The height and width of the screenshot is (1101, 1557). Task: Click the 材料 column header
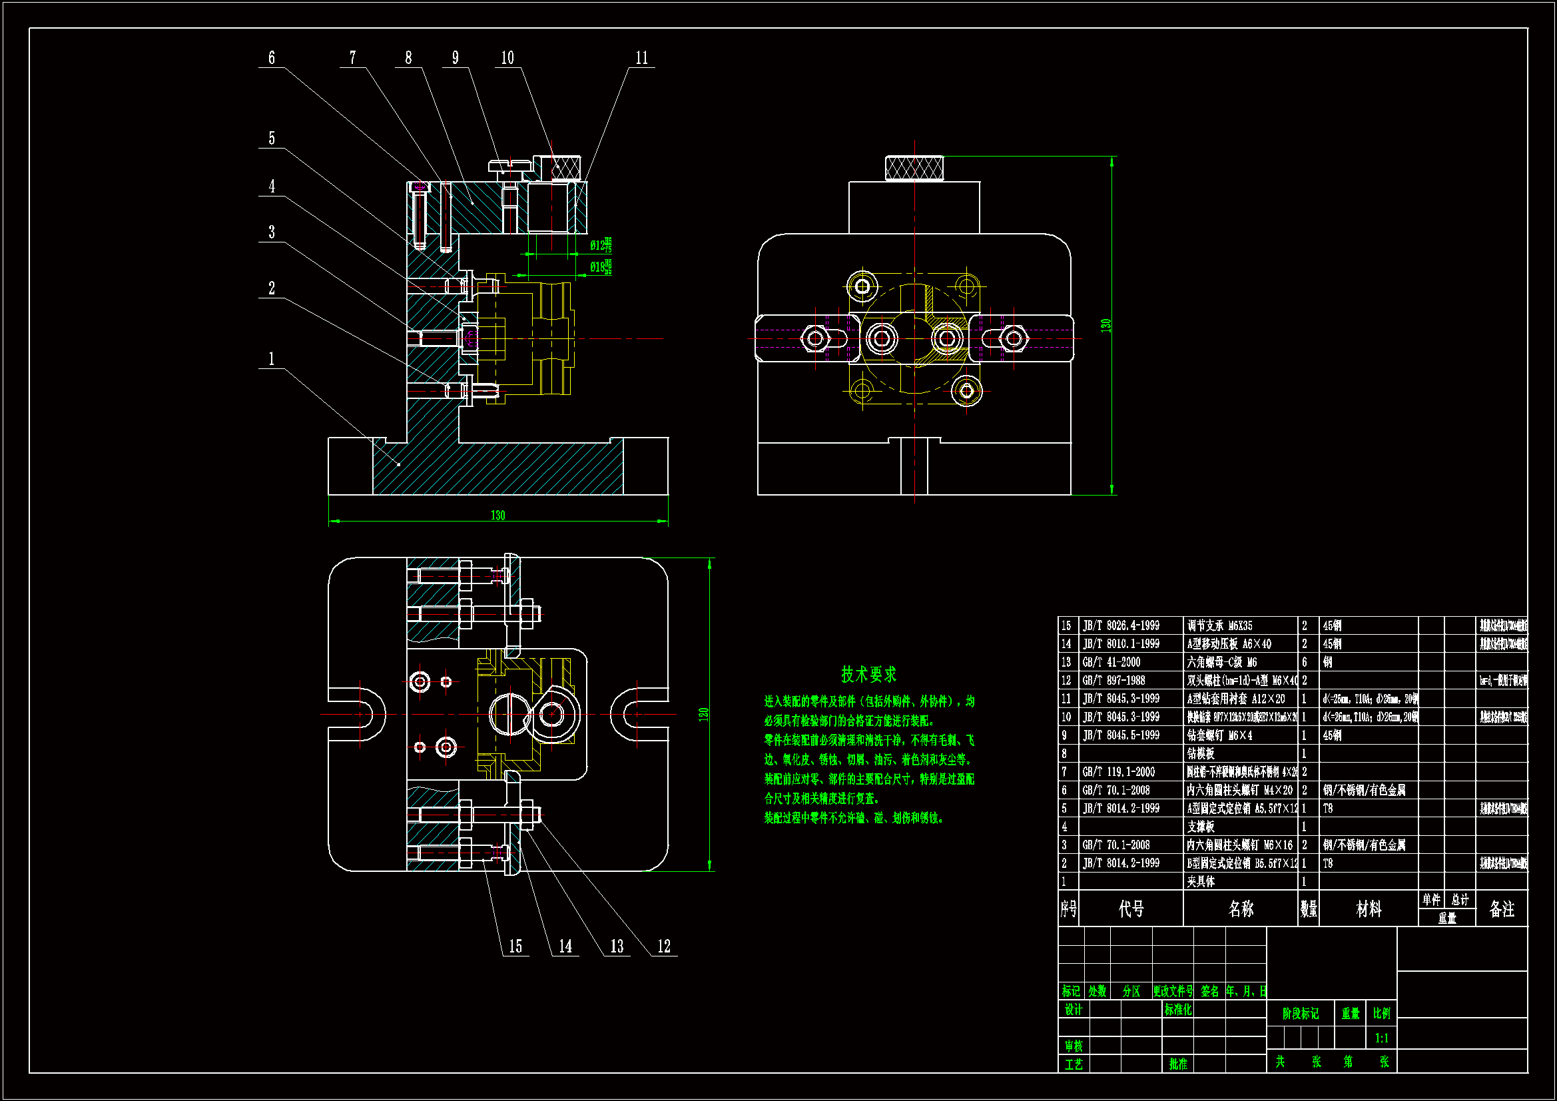(1369, 909)
